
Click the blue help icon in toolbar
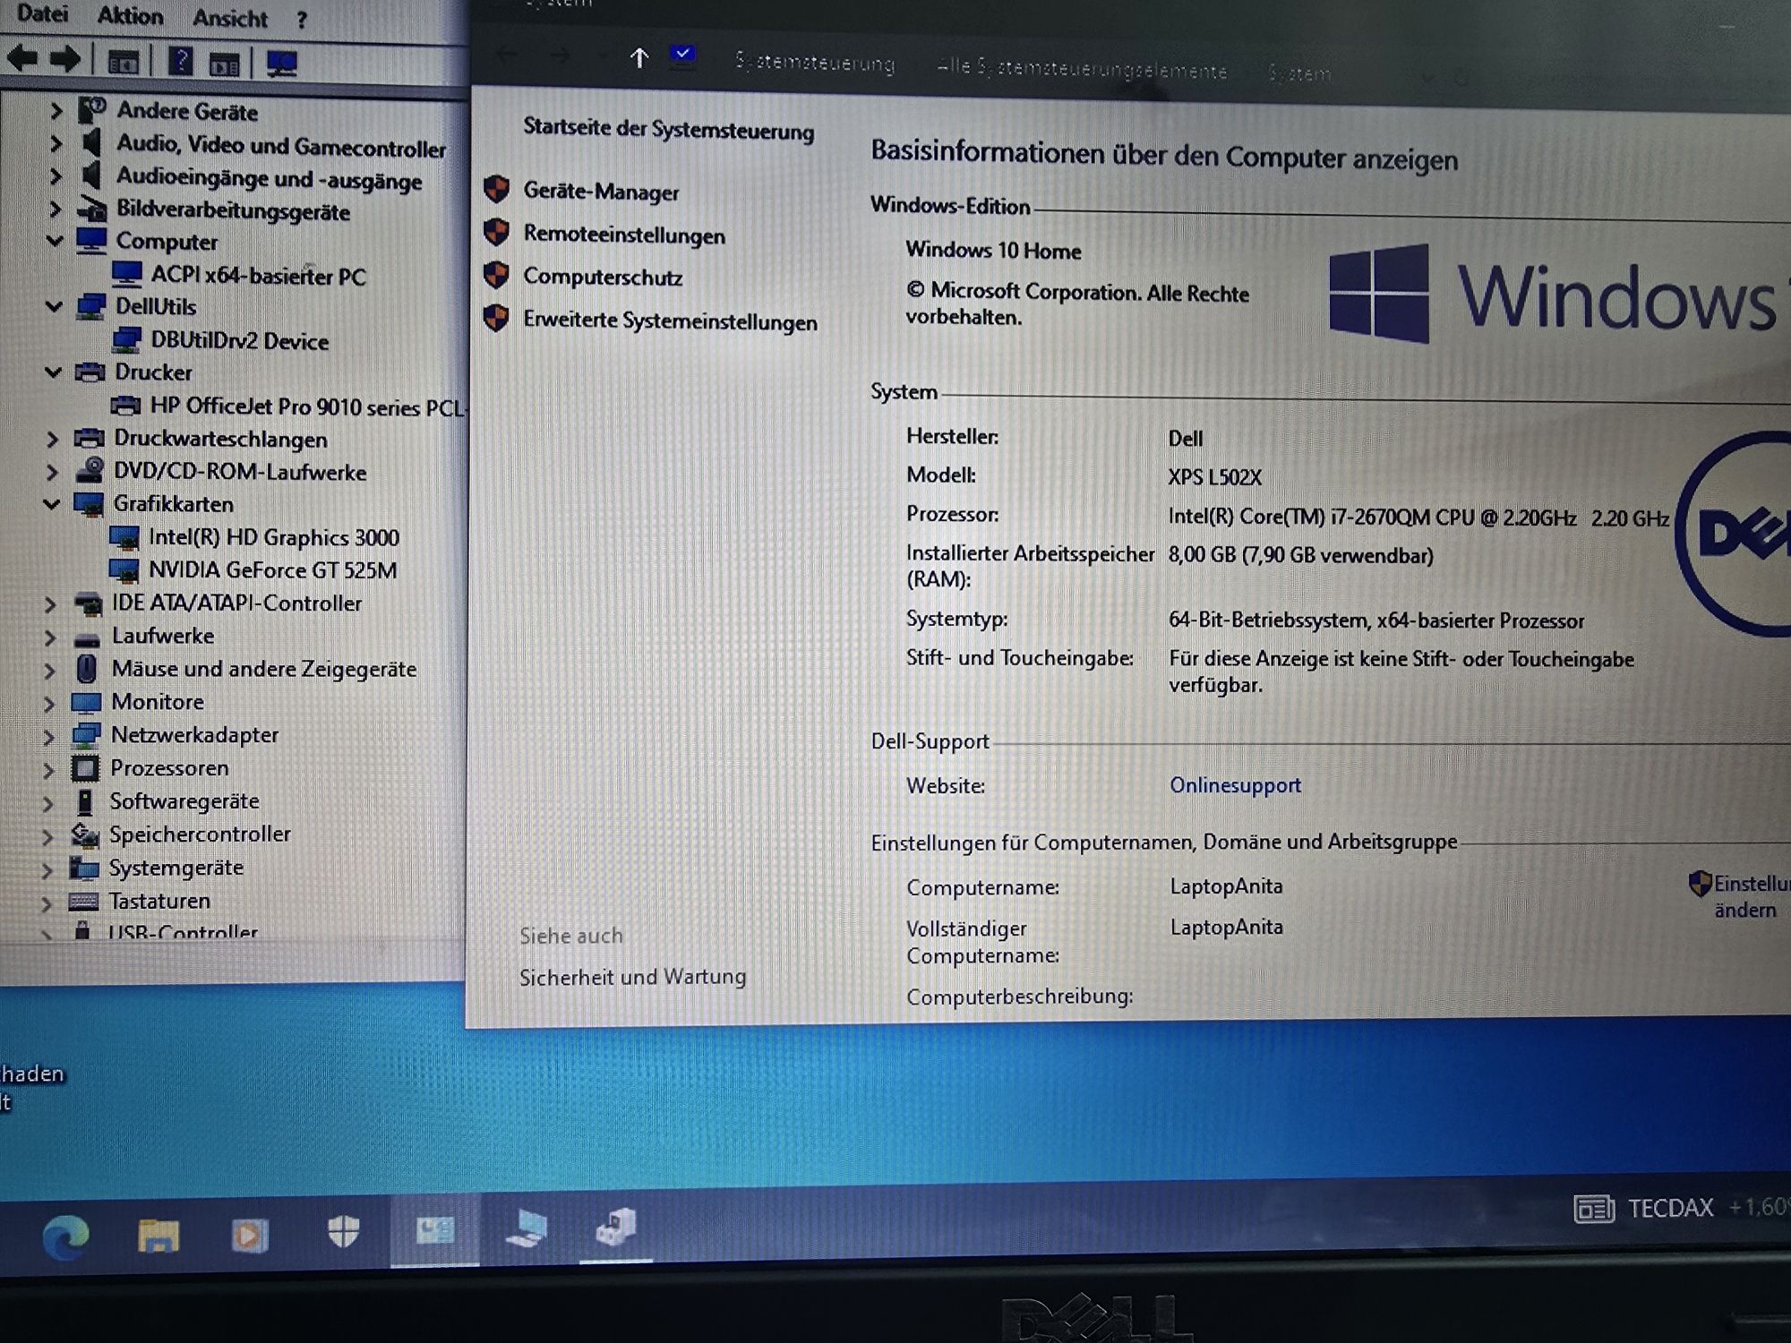coord(180,62)
